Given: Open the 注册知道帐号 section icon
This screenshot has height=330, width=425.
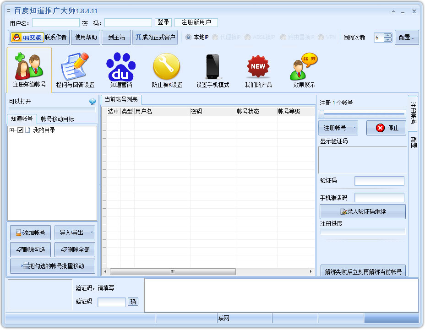Looking at the screenshot, I should pyautogui.click(x=29, y=70).
